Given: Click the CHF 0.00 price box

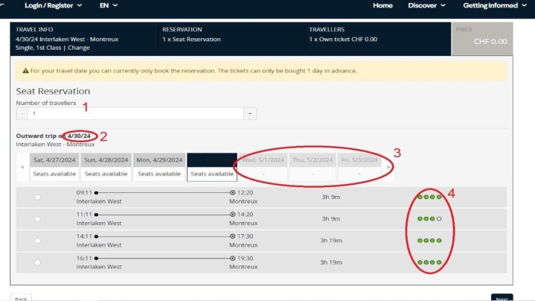Looking at the screenshot, I should click(481, 39).
